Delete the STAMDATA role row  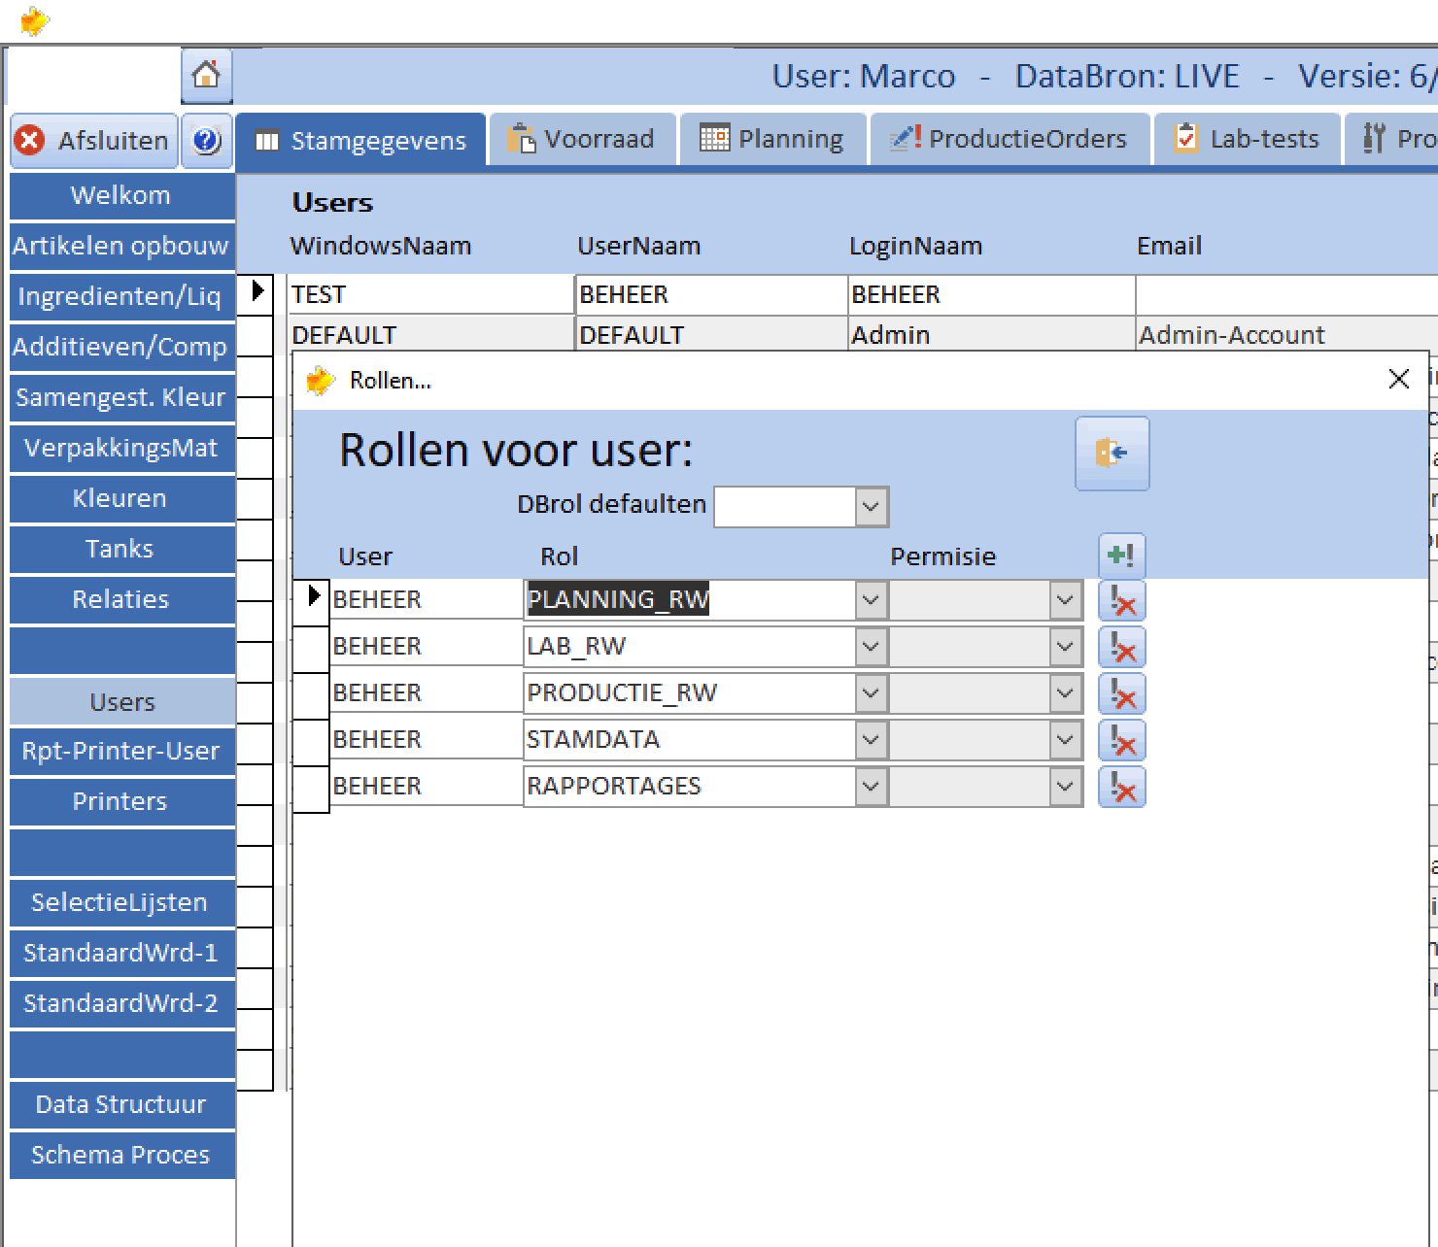pos(1122,740)
